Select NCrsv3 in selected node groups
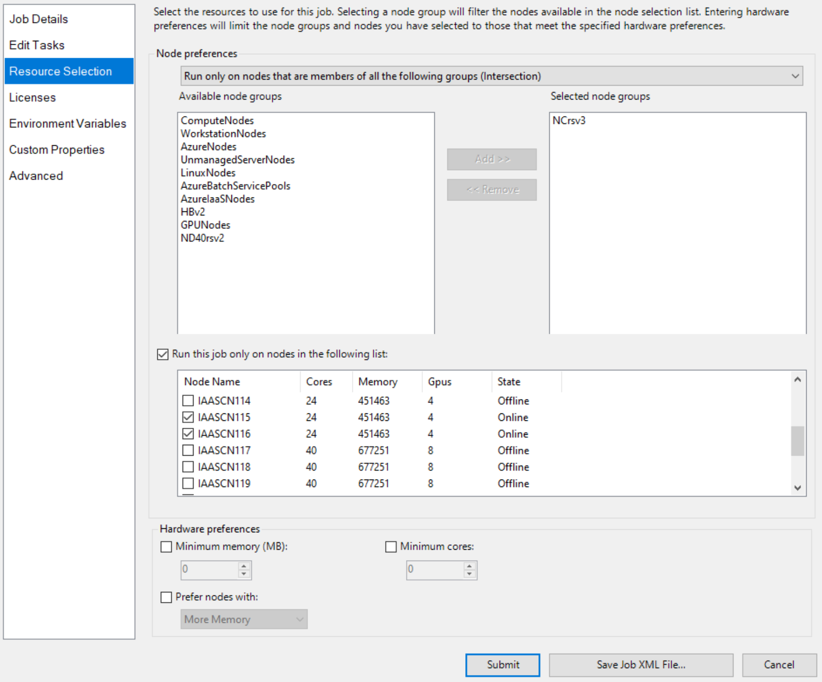822x682 pixels. click(569, 120)
